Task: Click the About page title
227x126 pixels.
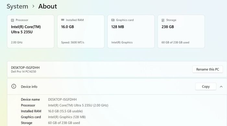Action: click(x=48, y=6)
